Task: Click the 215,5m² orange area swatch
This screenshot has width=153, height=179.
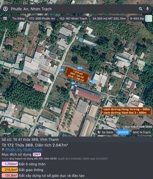Action: pyautogui.click(x=10, y=170)
